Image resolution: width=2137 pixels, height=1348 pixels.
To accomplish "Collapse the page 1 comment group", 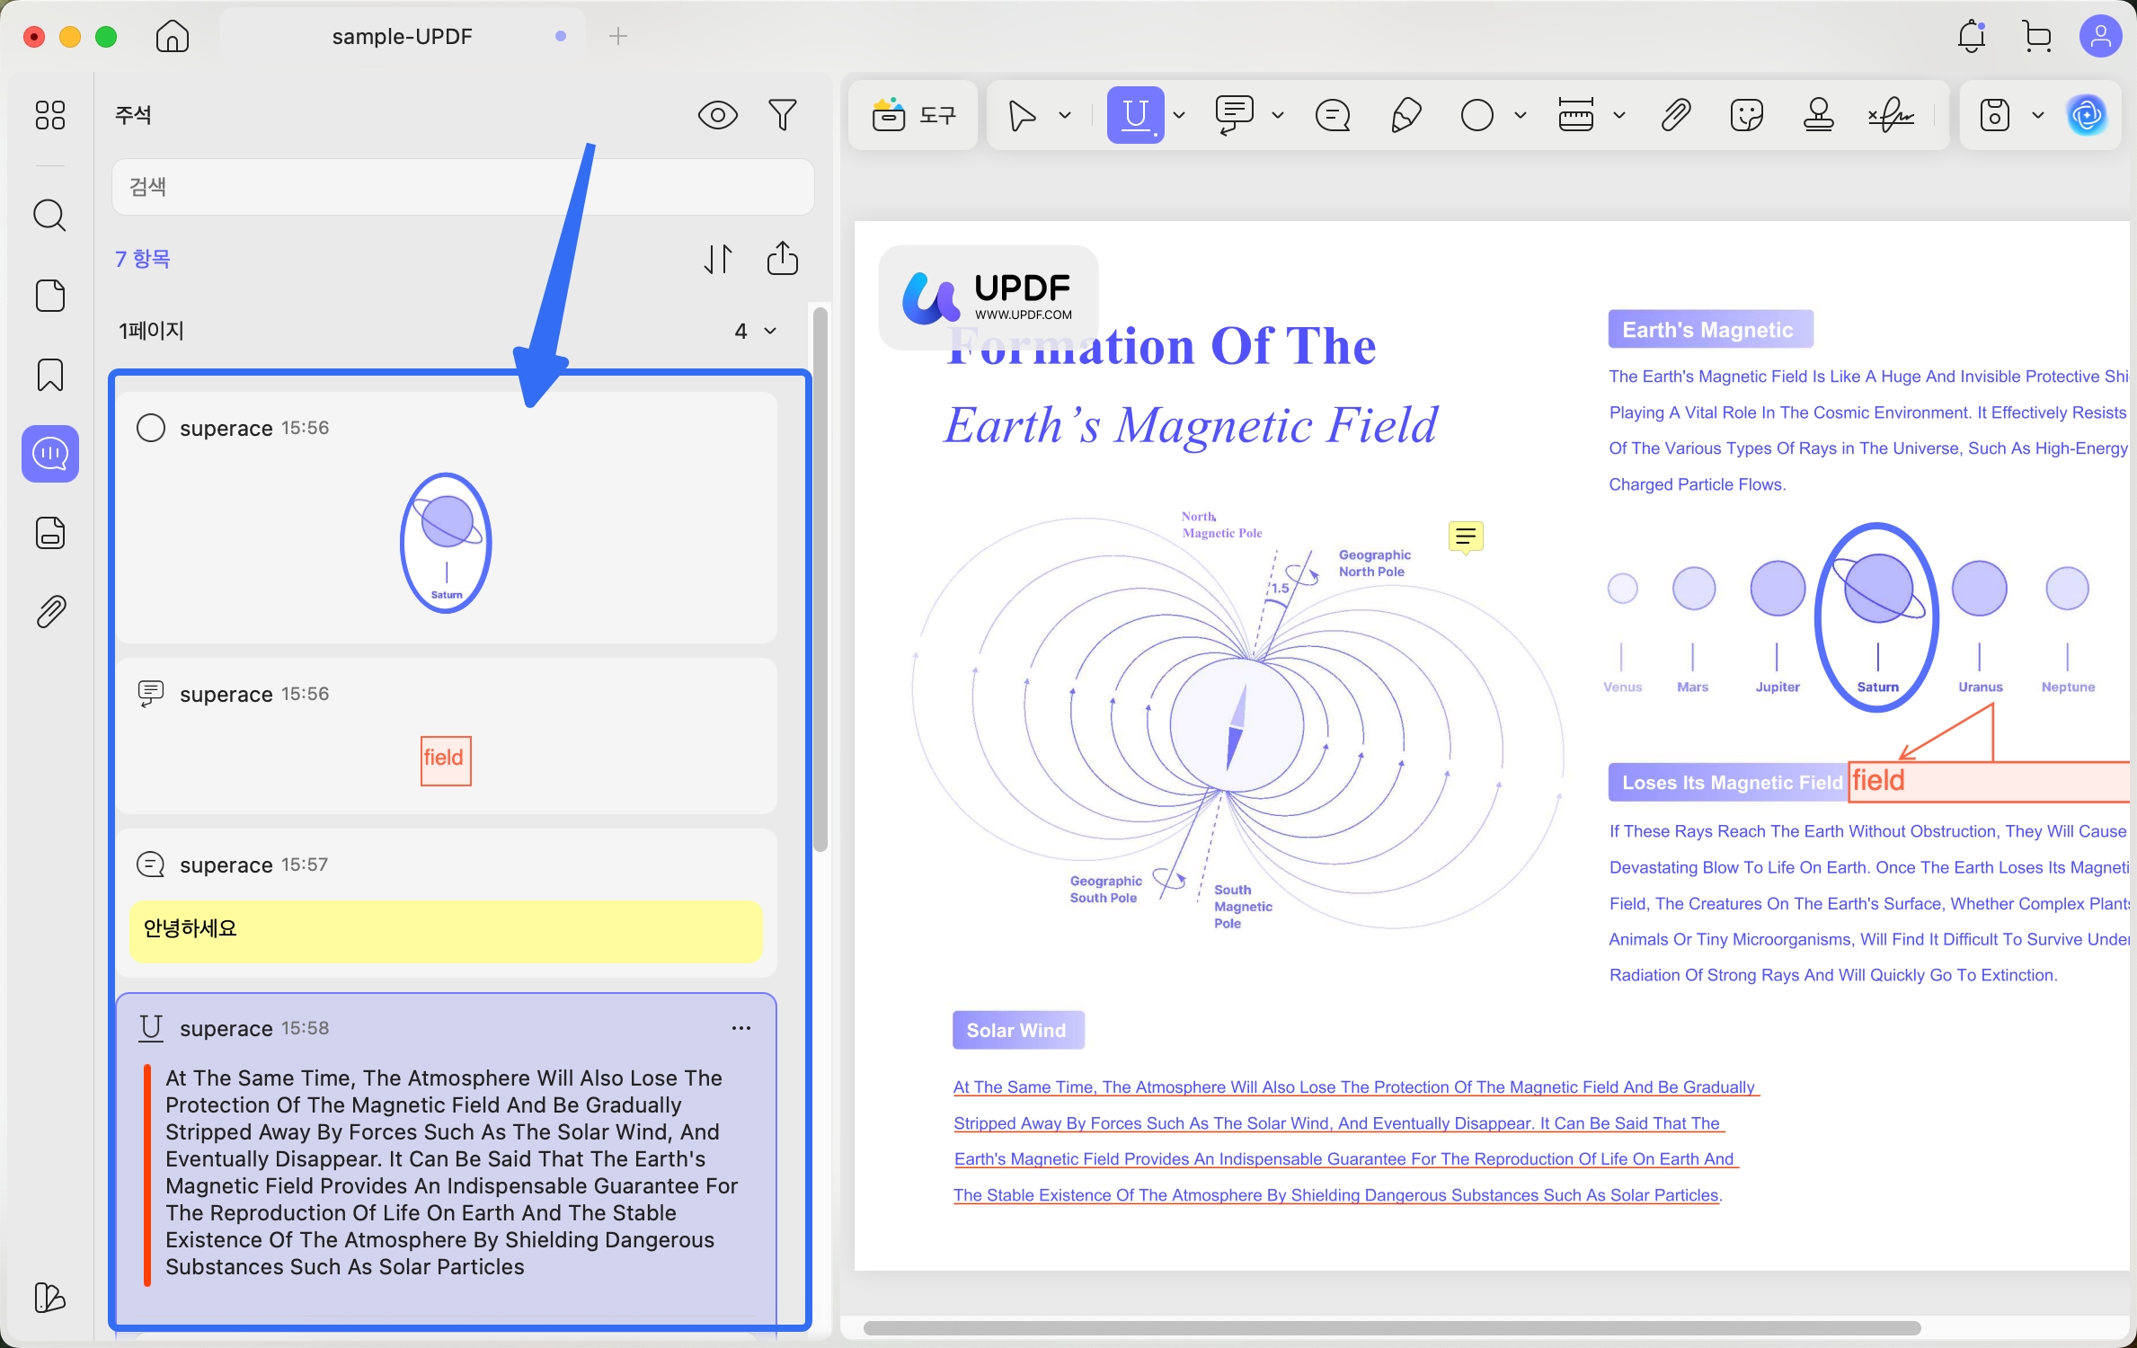I will [x=770, y=331].
